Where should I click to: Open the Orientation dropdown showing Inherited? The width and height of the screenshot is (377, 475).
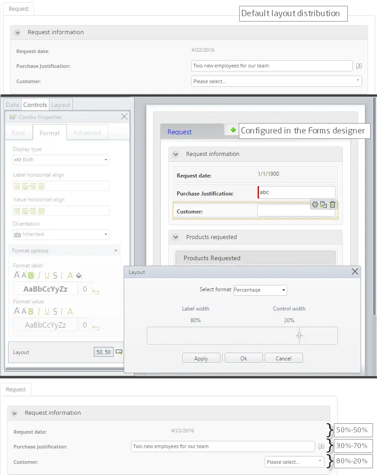point(61,234)
